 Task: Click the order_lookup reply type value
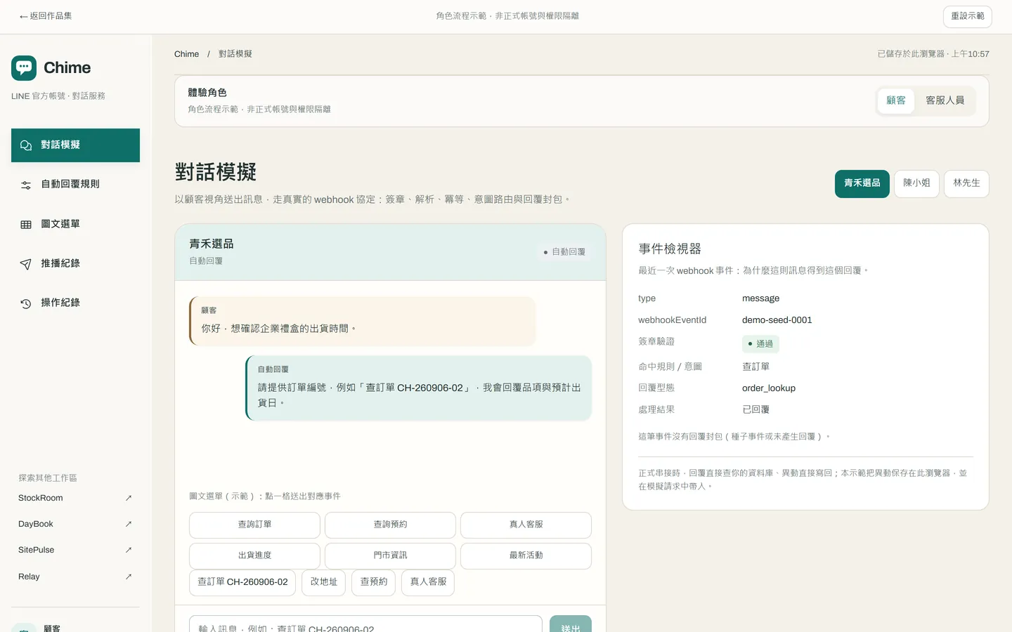tap(769, 388)
